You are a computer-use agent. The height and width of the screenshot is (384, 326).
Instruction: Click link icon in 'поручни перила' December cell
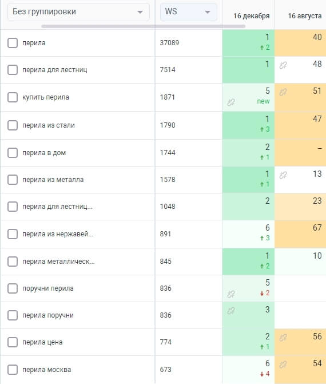[231, 294]
